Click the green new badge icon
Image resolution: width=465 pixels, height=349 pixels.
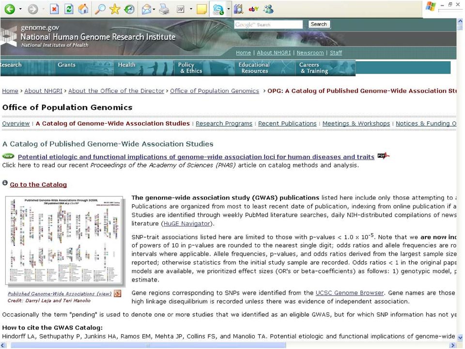point(8,156)
